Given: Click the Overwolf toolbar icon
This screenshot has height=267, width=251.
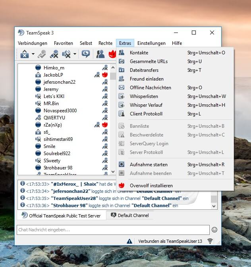Looking at the screenshot, I should tap(112, 54).
